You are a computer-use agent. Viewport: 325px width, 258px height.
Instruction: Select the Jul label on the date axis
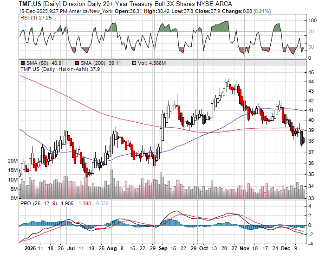[x=72, y=248]
